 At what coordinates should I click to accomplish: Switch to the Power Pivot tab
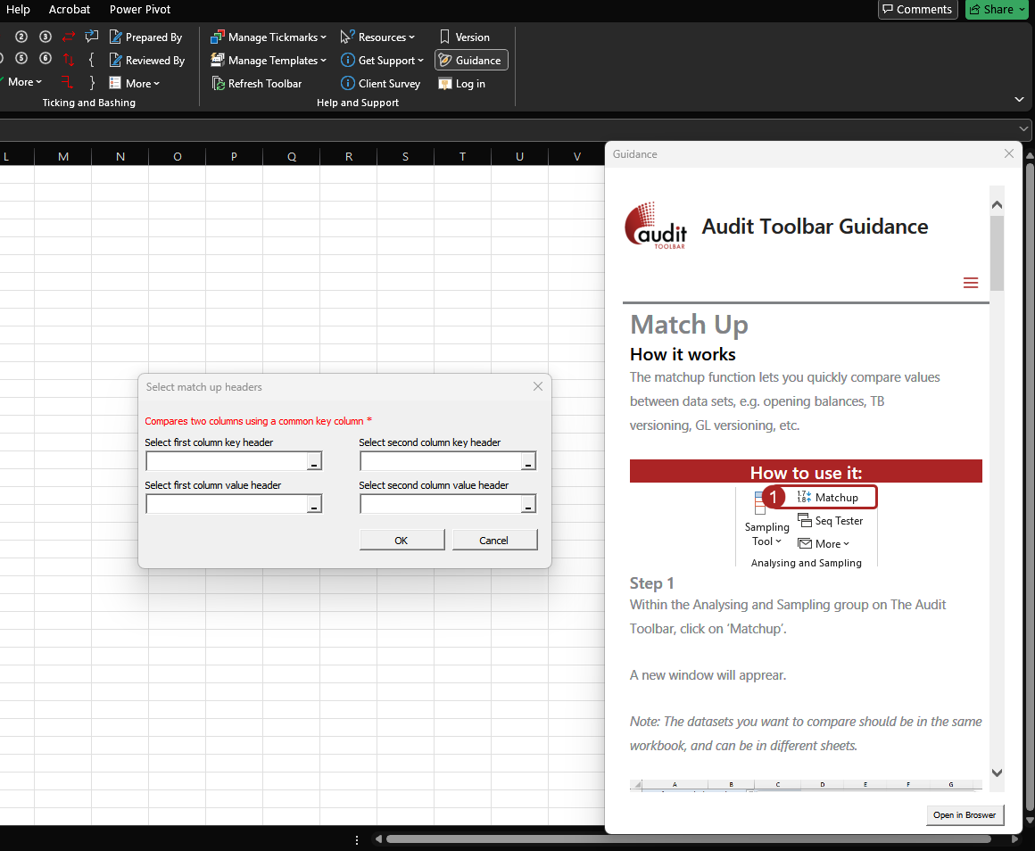[x=140, y=10]
